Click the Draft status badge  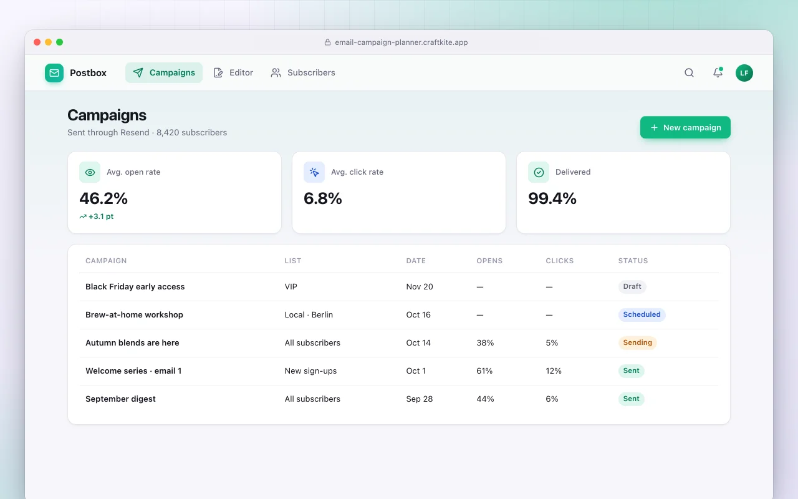[x=632, y=287]
